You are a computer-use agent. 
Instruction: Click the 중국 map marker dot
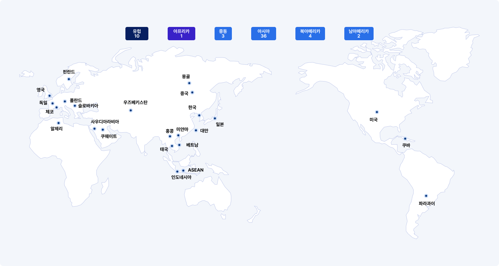192,92
